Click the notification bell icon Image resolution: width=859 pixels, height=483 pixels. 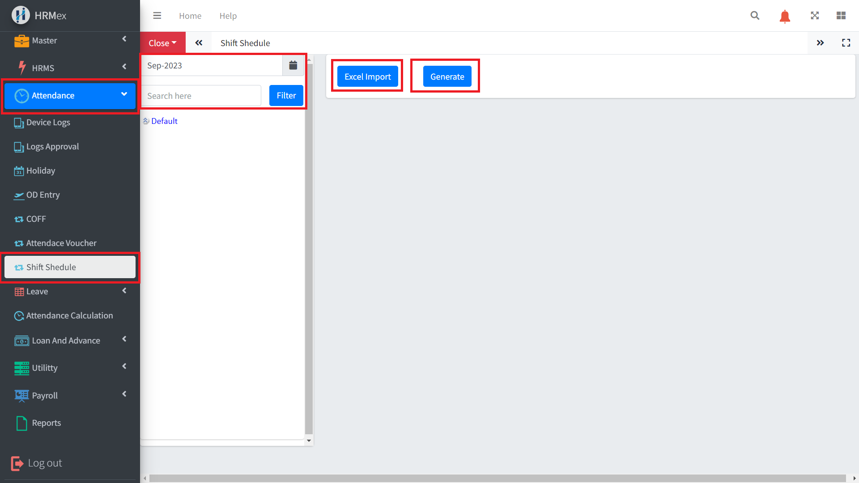click(785, 17)
